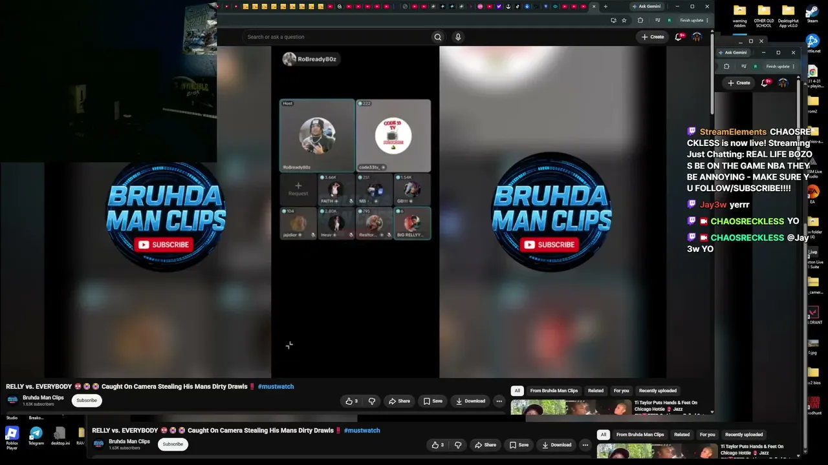Open a new browser tab
Screen dimensions: 828x465
(605, 6)
